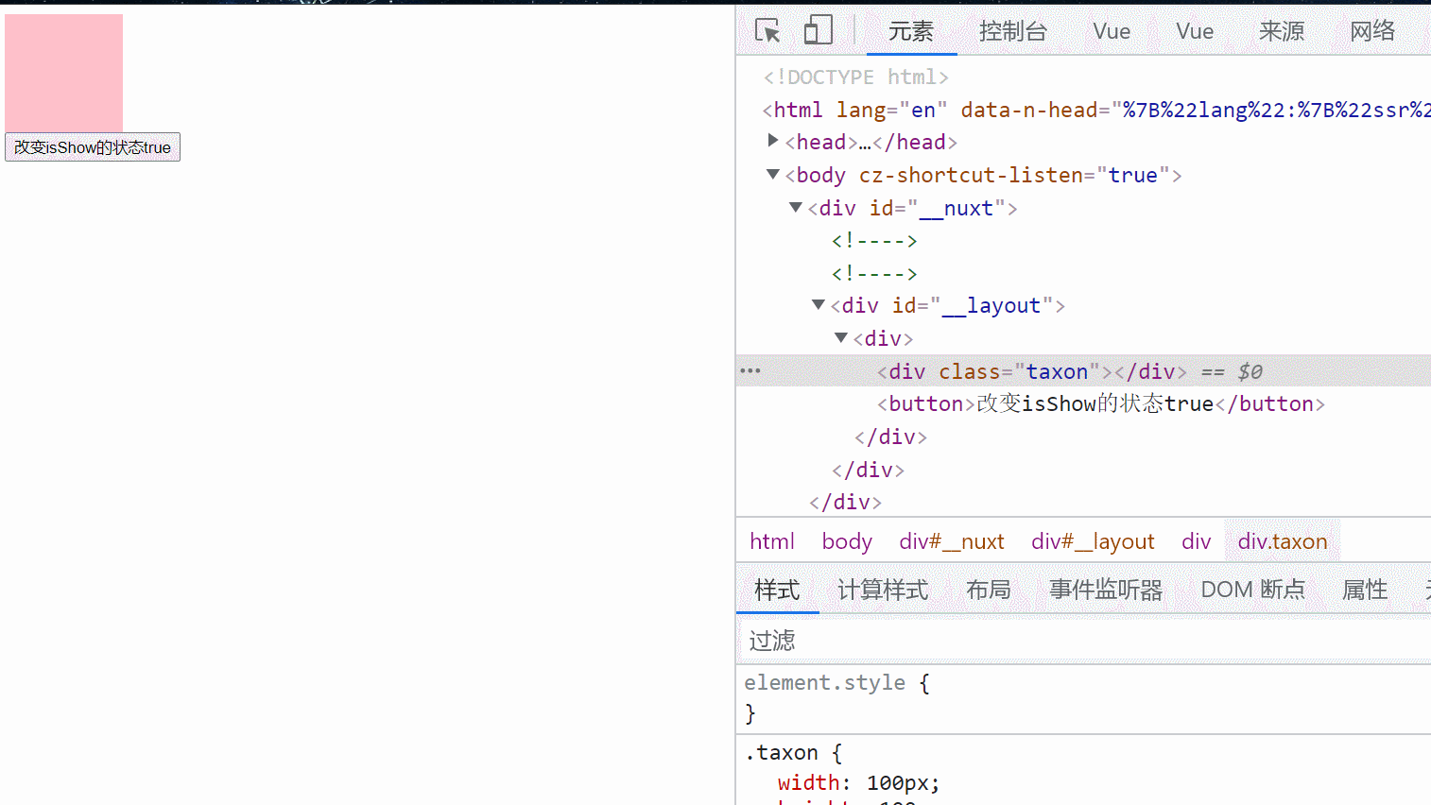Viewport: 1431px width, 805px height.
Task: Collapse the body element node
Action: pos(773,174)
